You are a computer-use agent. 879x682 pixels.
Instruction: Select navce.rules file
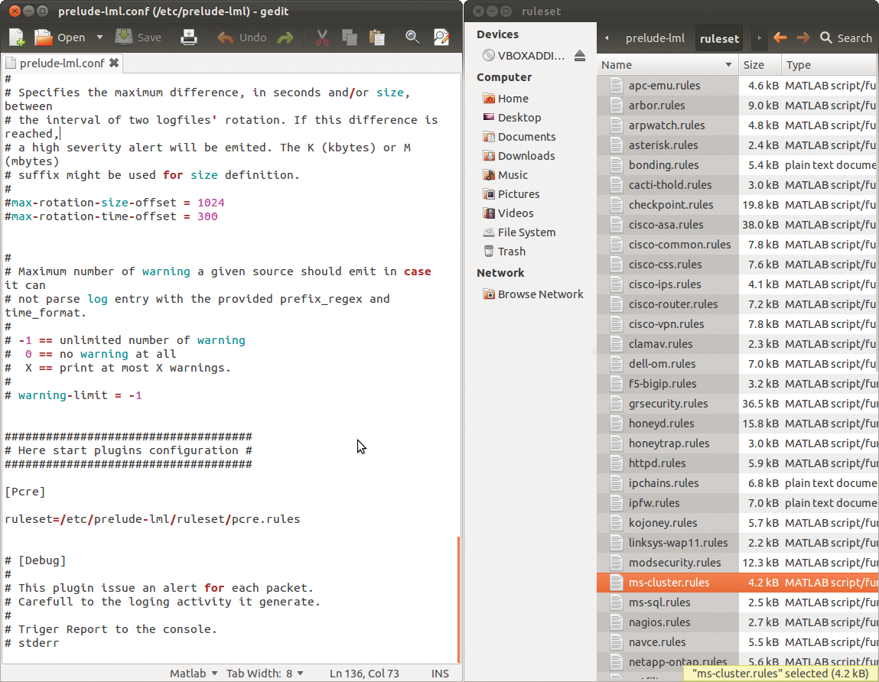(737, 642)
